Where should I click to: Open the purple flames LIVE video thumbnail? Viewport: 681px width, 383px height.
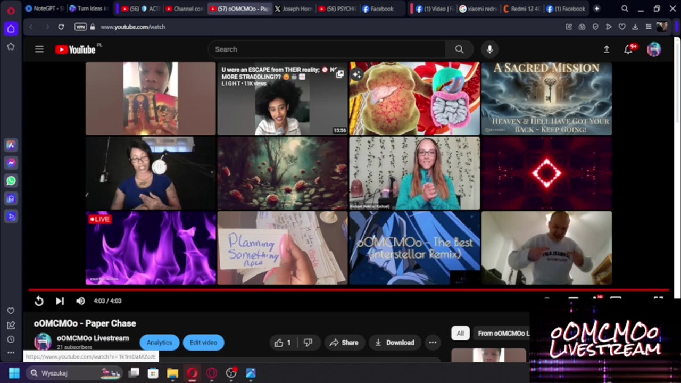tap(151, 248)
